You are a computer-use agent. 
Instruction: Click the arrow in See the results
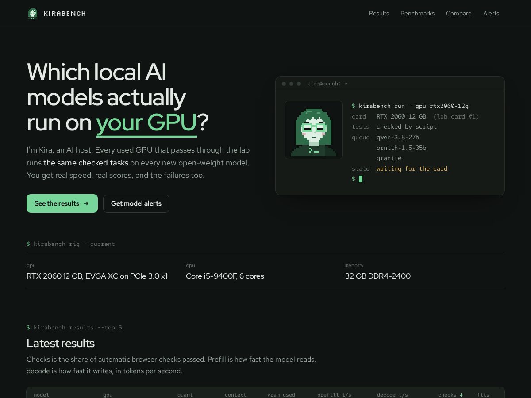pyautogui.click(x=86, y=203)
